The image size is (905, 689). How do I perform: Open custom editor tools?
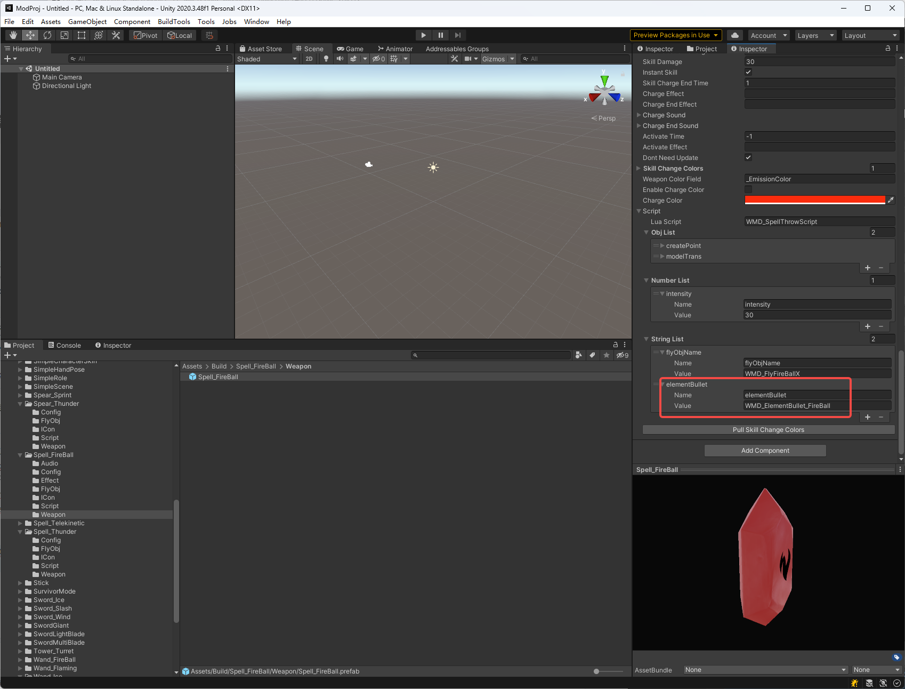116,35
